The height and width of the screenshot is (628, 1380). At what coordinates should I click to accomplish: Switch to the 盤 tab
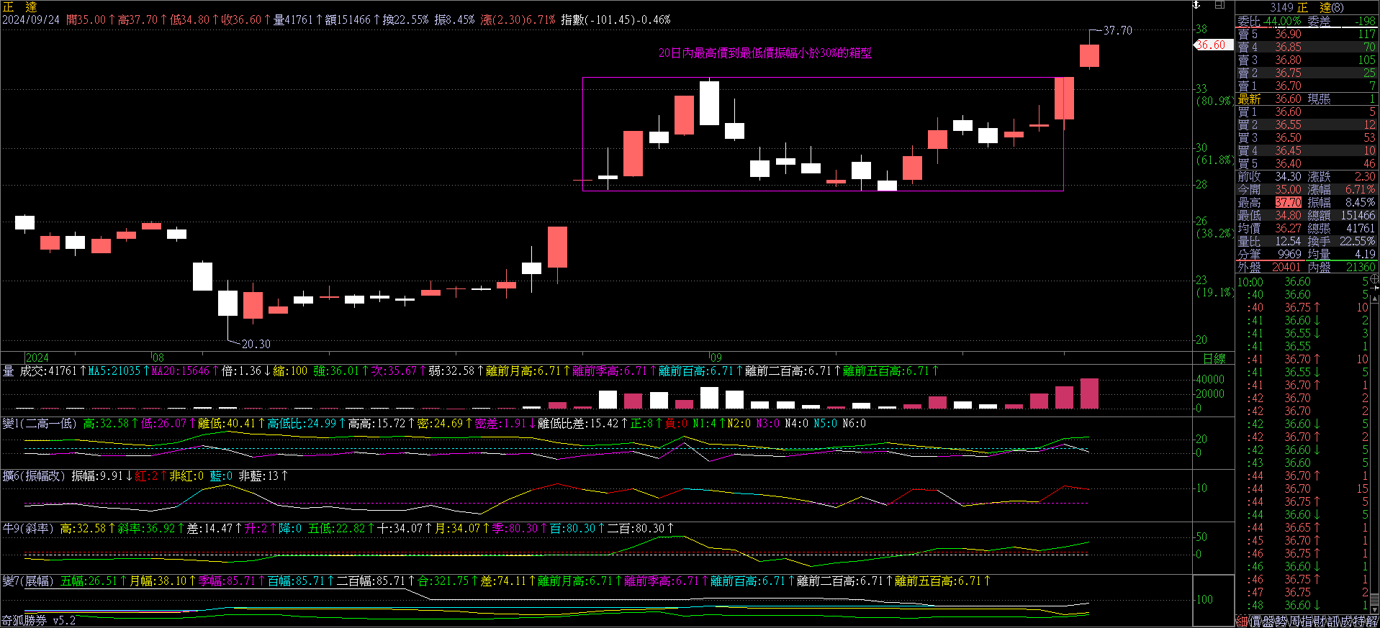1267,621
